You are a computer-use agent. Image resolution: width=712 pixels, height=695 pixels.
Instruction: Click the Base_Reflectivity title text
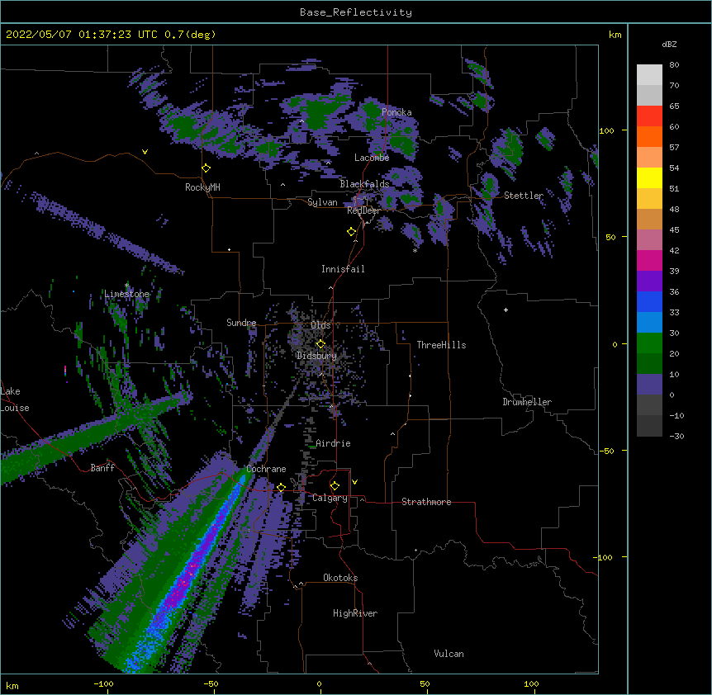[x=356, y=12]
